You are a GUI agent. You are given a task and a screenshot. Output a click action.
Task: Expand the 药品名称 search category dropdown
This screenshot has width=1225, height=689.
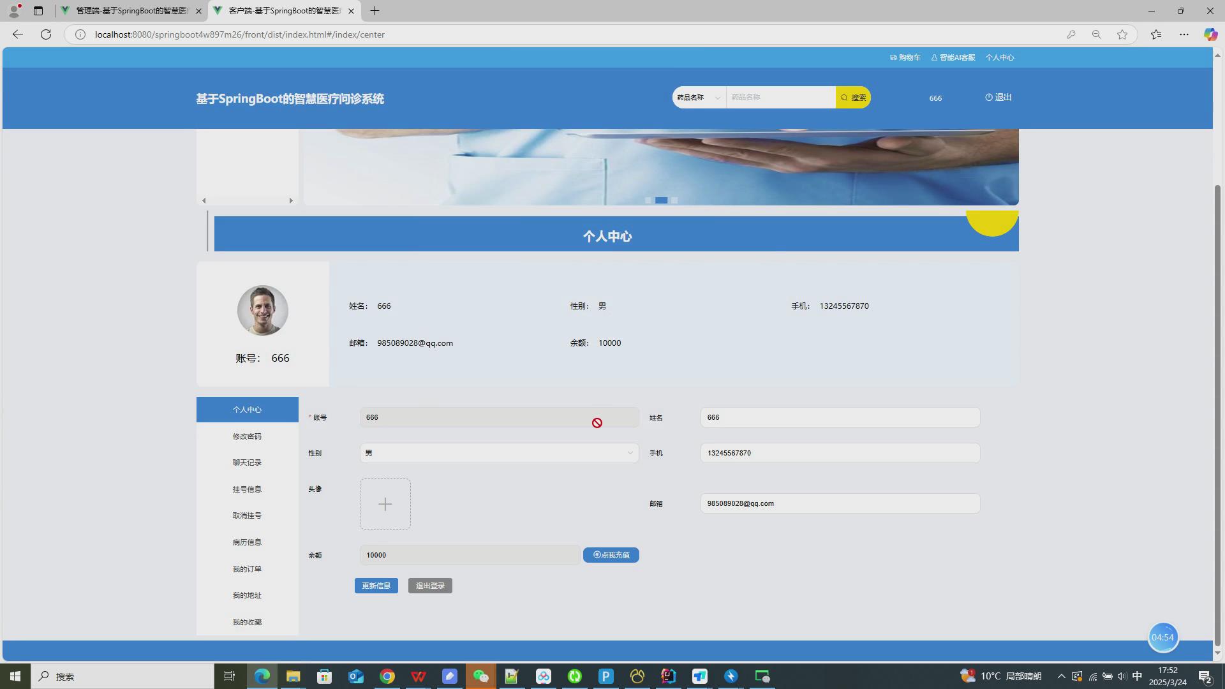click(699, 98)
